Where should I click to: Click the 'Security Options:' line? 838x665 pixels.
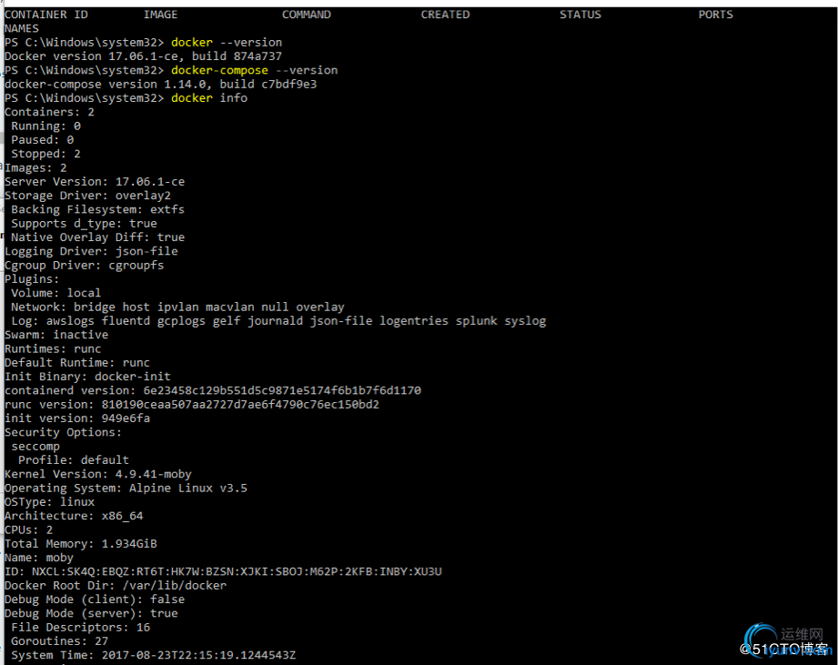pyautogui.click(x=63, y=432)
